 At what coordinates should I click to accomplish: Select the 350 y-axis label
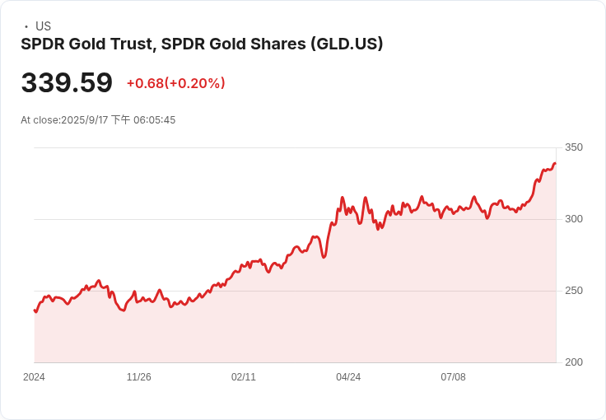574,147
